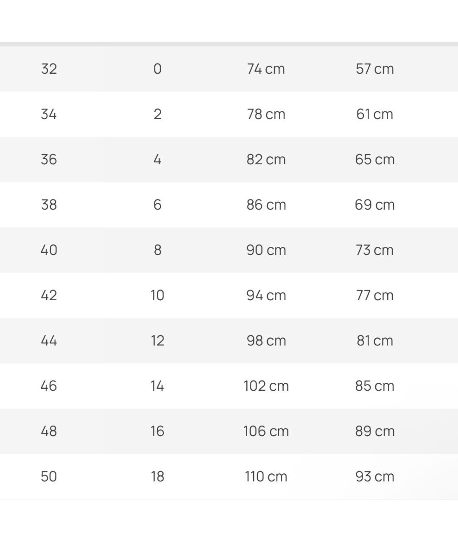Screen dimensions: 458x542
Task: Click size 32 in first row
Action: click(x=49, y=69)
